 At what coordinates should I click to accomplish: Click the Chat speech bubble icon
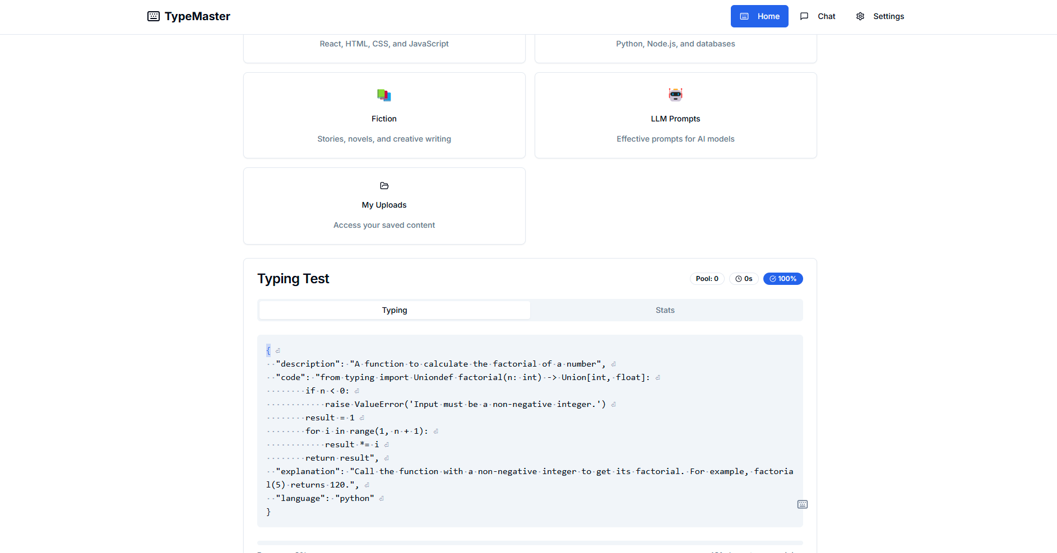(x=804, y=16)
